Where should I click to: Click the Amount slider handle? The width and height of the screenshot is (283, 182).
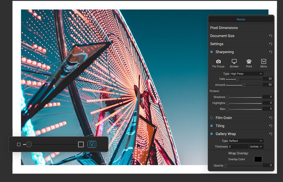[244, 85]
